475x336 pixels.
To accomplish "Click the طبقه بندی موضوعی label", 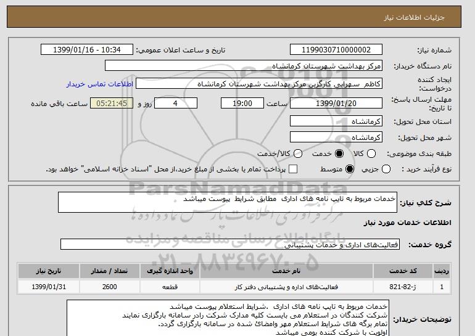I will pos(419,154).
